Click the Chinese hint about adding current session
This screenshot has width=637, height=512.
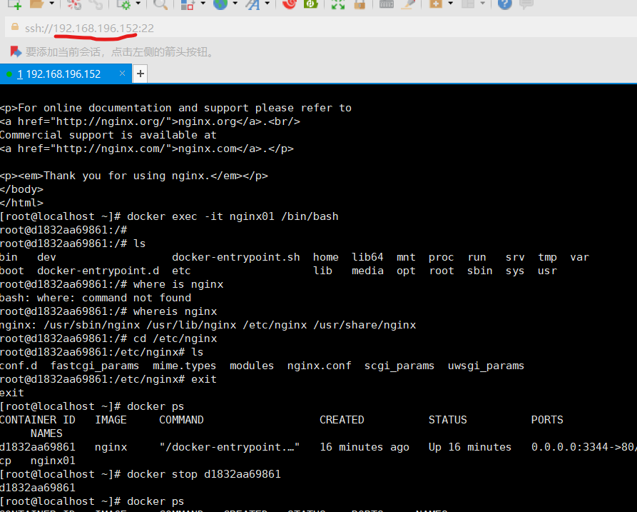point(121,52)
